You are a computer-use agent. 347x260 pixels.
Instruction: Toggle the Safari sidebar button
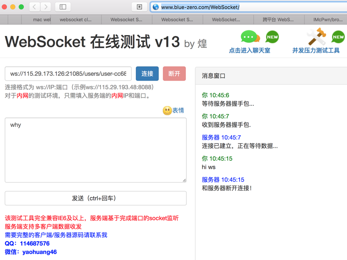click(63, 7)
